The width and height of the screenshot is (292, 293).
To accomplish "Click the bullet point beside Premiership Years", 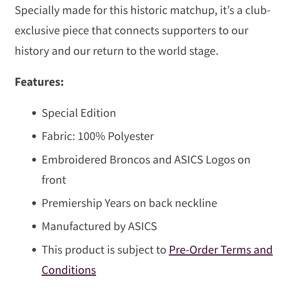I will (x=34, y=203).
